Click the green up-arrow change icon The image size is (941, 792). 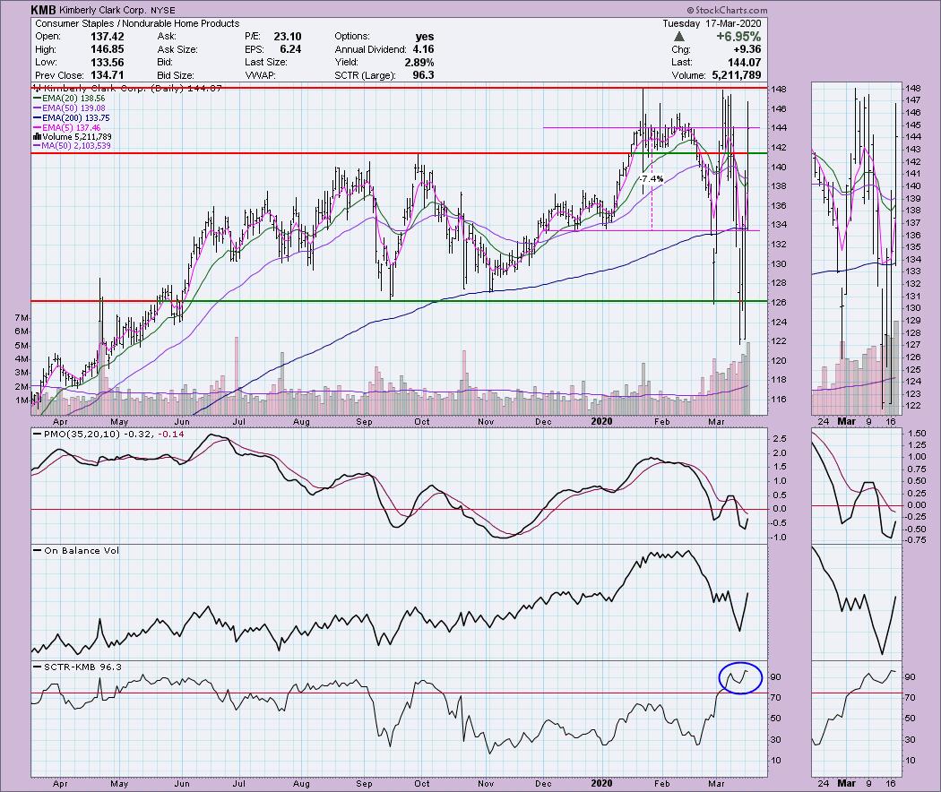click(678, 37)
